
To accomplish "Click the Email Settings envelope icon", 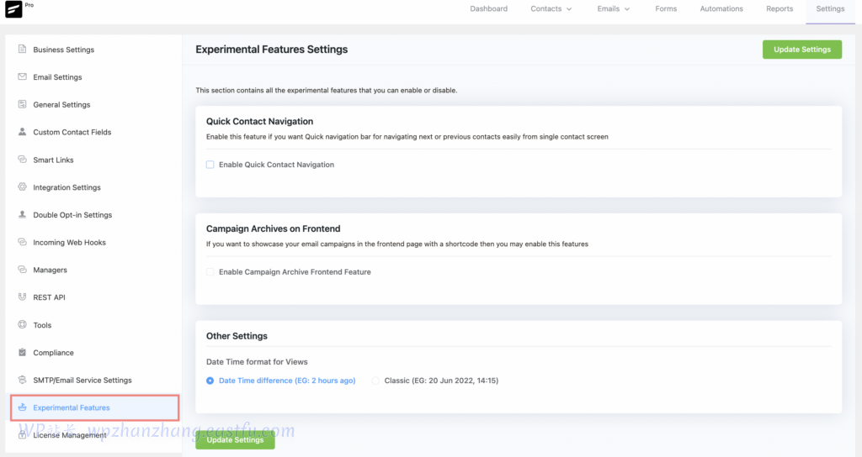I will coord(23,77).
